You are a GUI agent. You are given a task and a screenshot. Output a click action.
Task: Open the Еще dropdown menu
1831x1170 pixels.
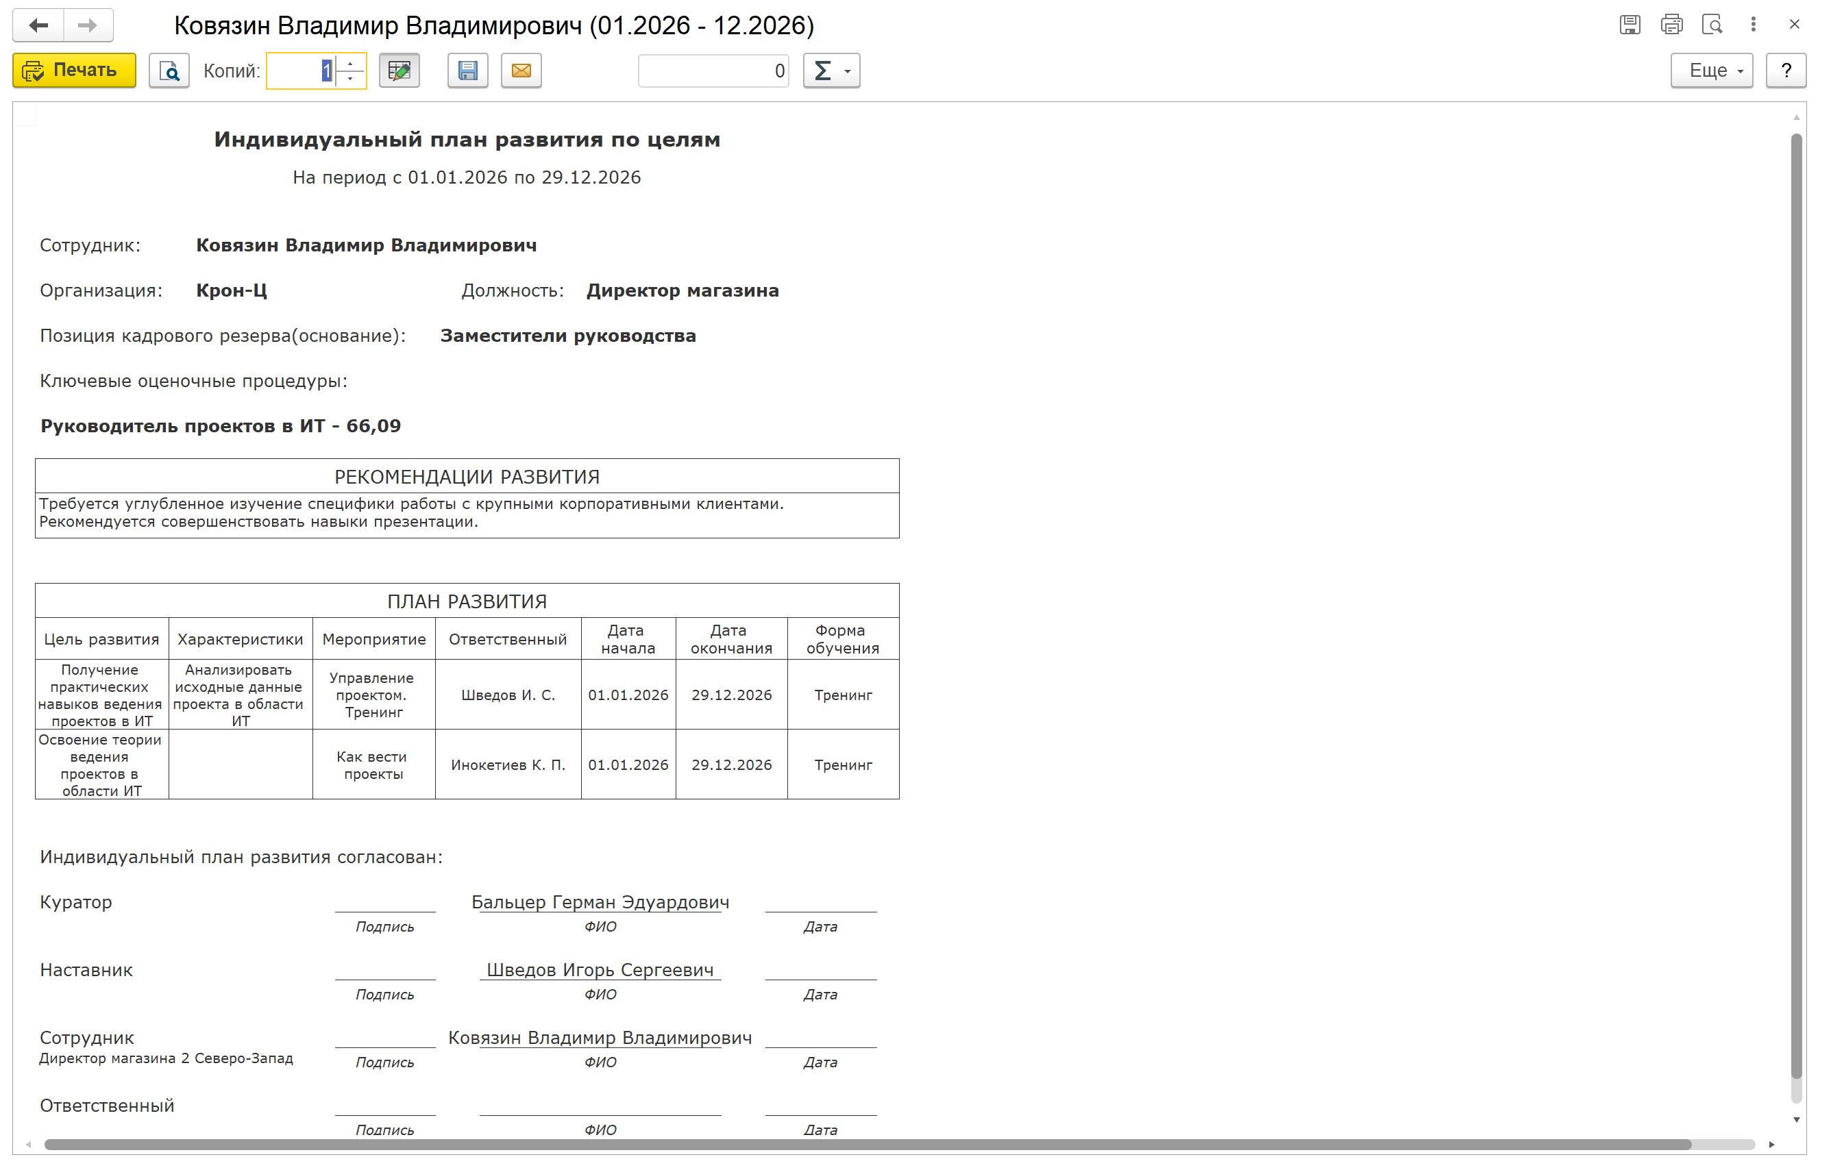pos(1711,71)
